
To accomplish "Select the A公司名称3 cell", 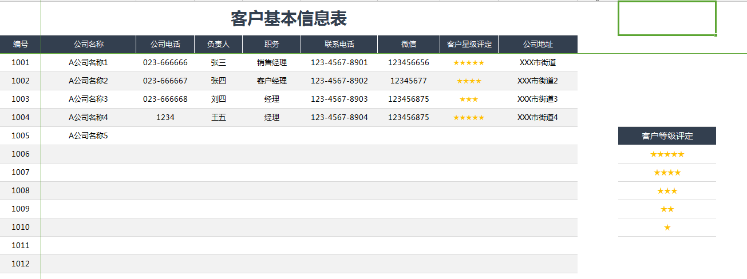I will [x=89, y=99].
